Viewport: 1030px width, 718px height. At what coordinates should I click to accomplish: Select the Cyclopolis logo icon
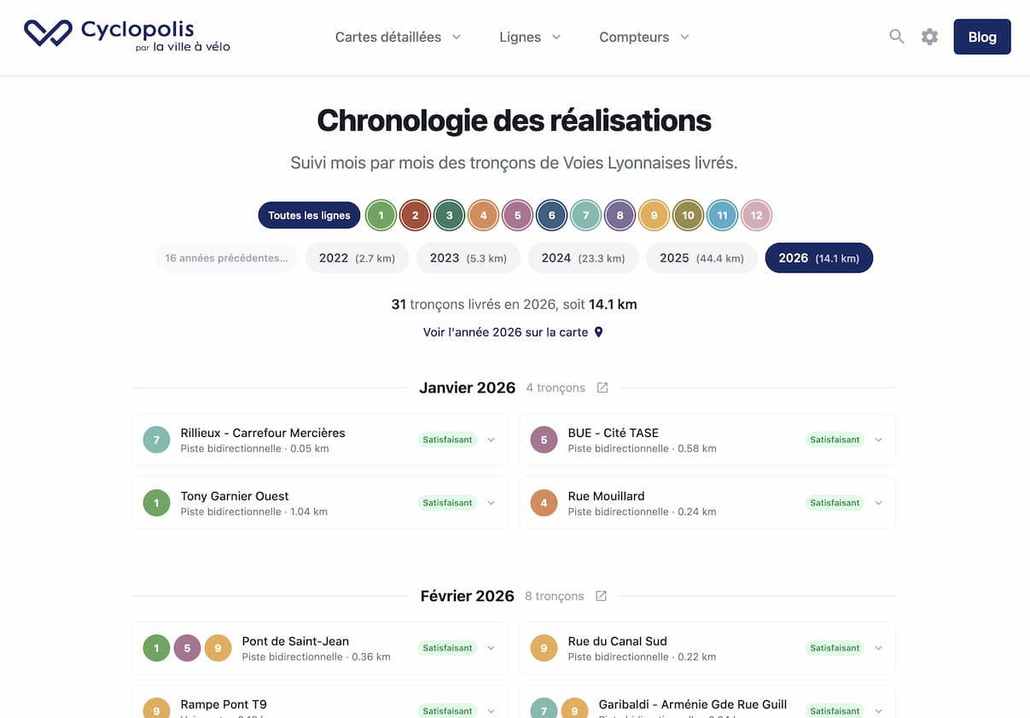[x=47, y=33]
